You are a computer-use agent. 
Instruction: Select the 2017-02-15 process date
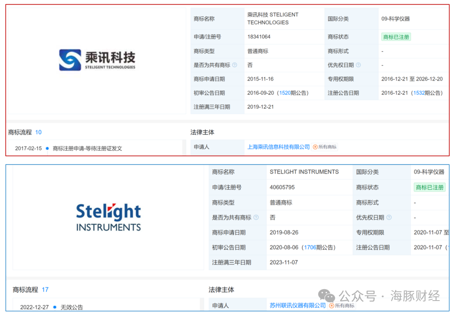[x=29, y=148]
